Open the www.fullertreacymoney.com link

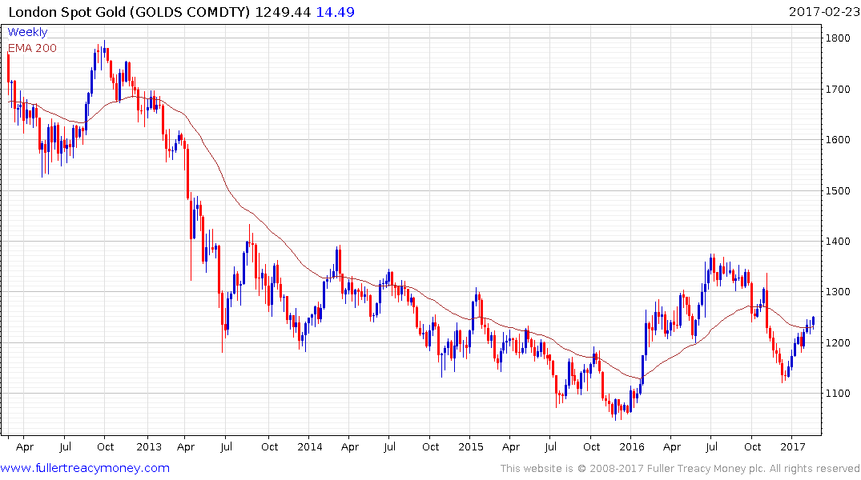(85, 468)
